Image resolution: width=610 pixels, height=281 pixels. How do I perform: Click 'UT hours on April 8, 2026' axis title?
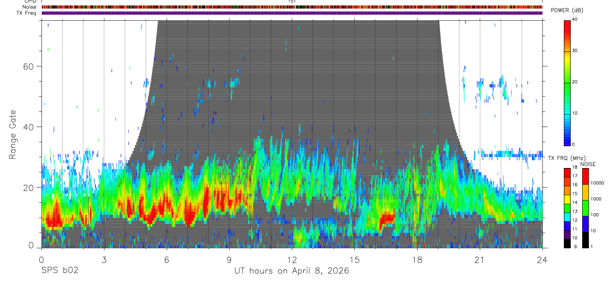tap(292, 271)
